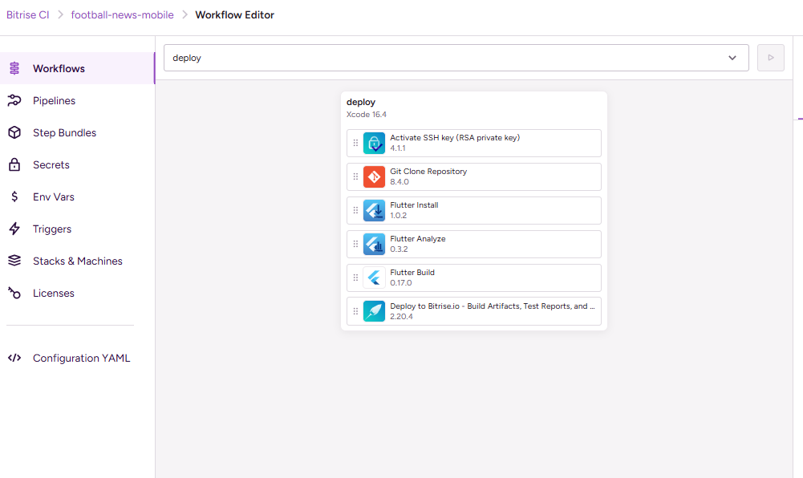This screenshot has width=803, height=478.
Task: Click the Triggers lightning bolt icon
Action: pyautogui.click(x=14, y=229)
